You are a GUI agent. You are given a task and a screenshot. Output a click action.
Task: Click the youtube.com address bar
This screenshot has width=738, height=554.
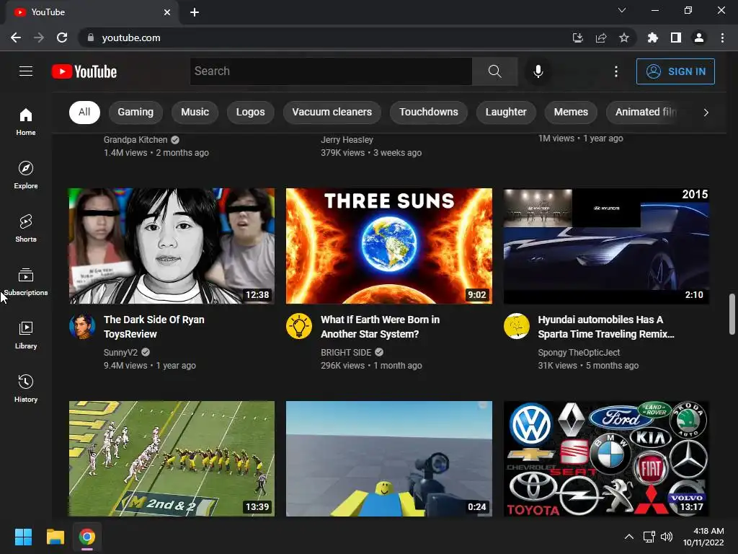[x=325, y=38]
